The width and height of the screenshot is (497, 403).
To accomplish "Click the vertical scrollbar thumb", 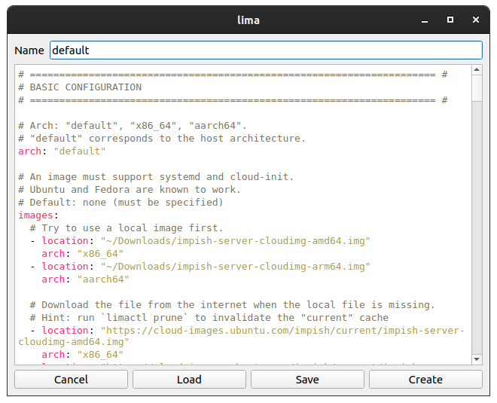I will point(477,88).
